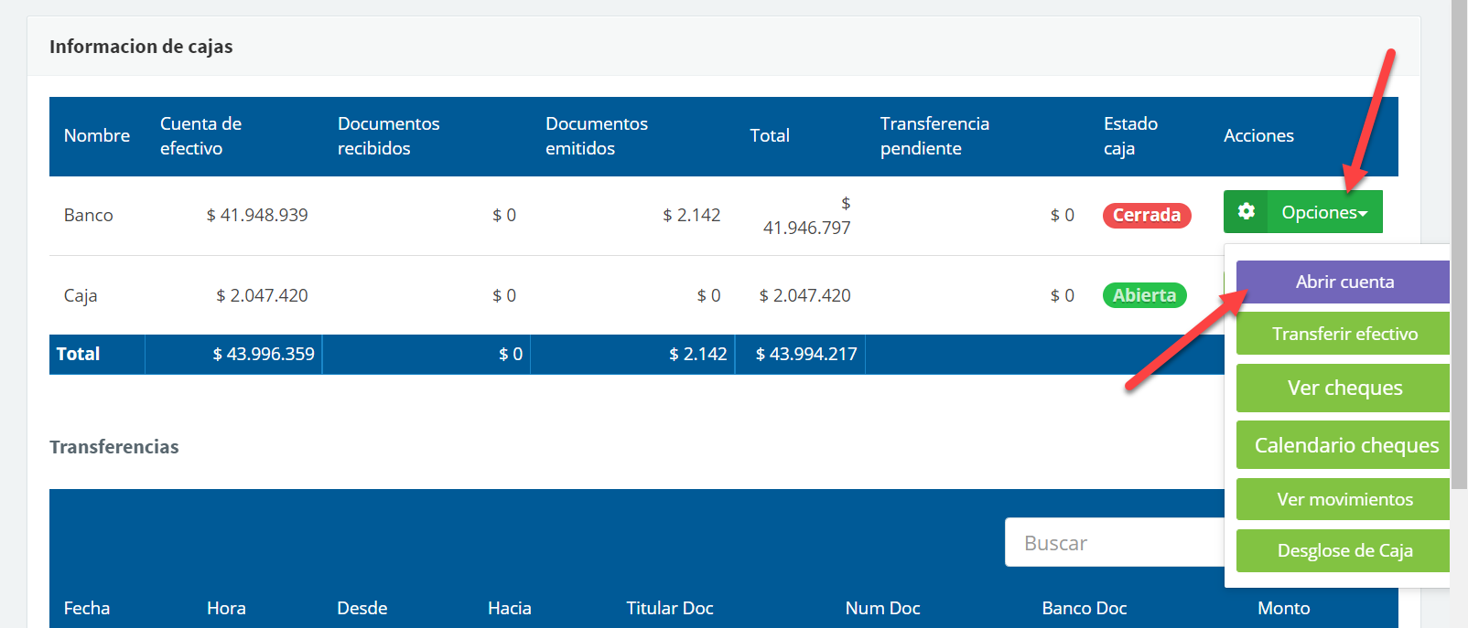The width and height of the screenshot is (1468, 628).
Task: Click Desglose de Caja option
Action: pos(1344,550)
